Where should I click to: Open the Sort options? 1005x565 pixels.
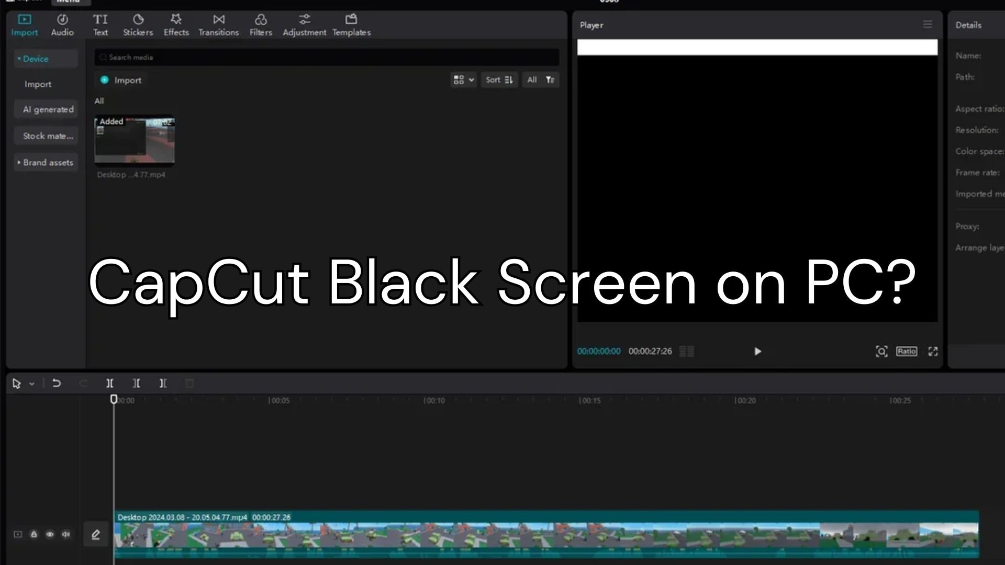tap(499, 80)
